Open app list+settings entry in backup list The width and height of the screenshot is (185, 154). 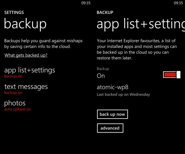coord(29,70)
